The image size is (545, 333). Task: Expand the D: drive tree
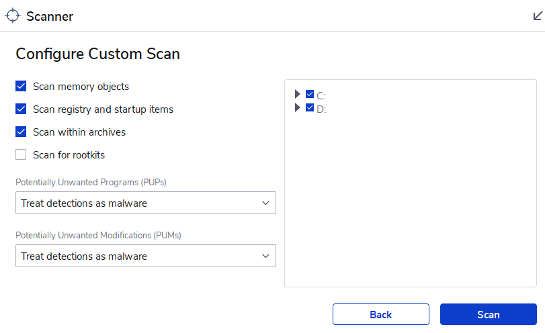[x=298, y=107]
